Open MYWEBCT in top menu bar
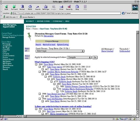The height and width of the screenshot is (121, 140). point(30,21)
